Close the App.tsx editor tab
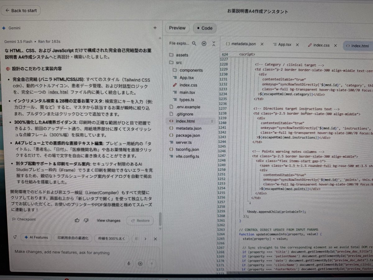Viewport: 373px width, 280px height. pyautogui.click(x=297, y=45)
